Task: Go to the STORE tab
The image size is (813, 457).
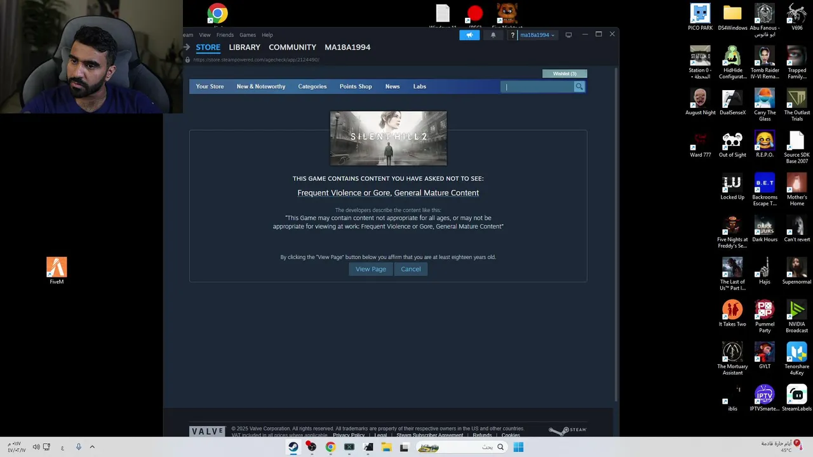Action: click(x=208, y=47)
